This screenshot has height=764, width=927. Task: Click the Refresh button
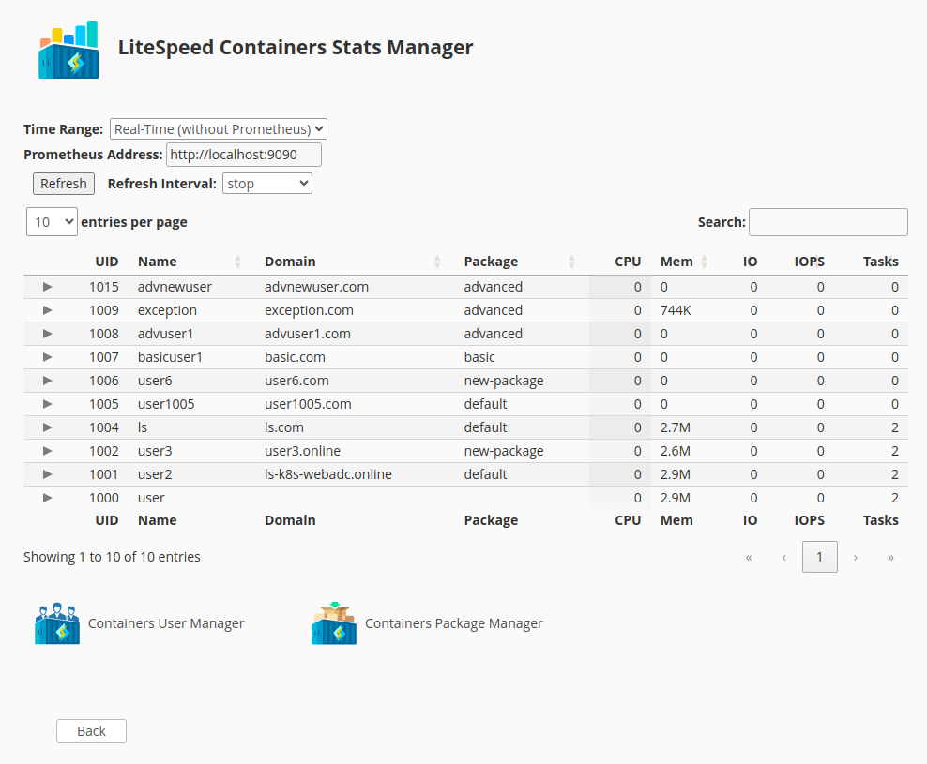64,184
